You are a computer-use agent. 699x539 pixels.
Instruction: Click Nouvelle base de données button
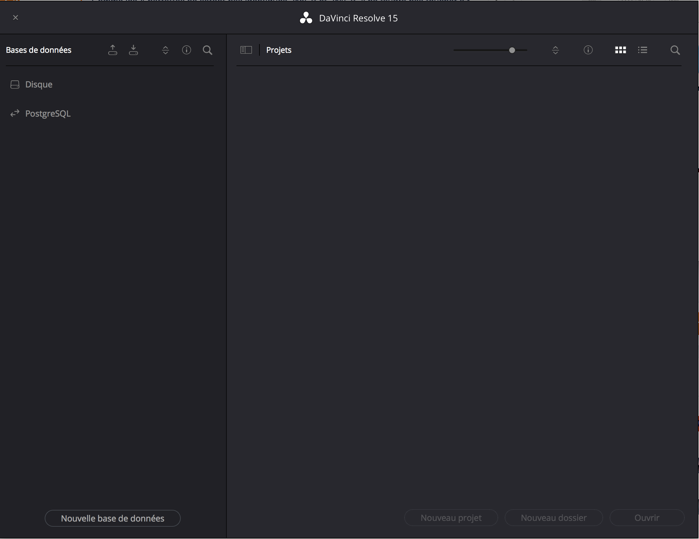[x=112, y=518]
